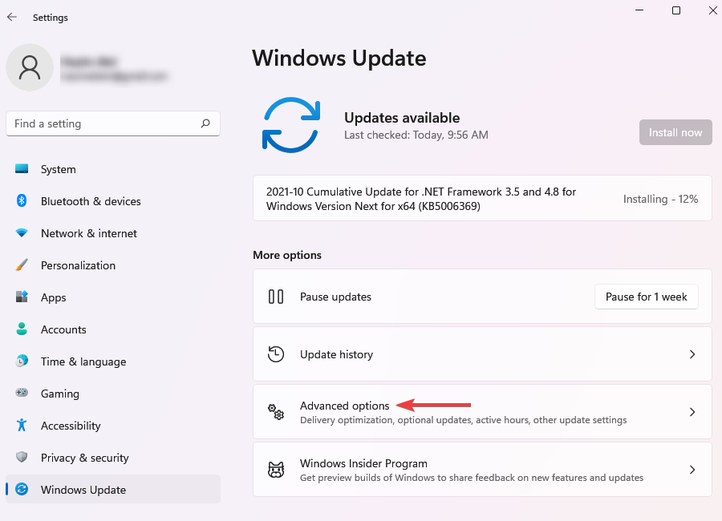Click the Pause updates label

[x=335, y=297]
